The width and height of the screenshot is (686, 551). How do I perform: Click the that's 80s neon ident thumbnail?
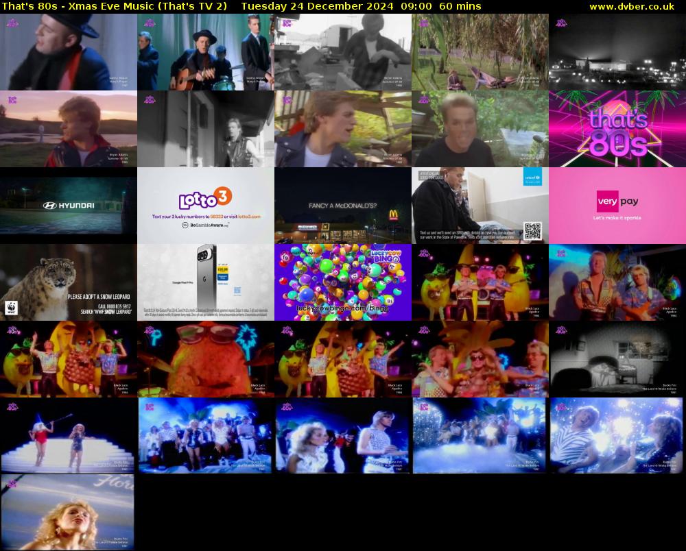(x=617, y=129)
